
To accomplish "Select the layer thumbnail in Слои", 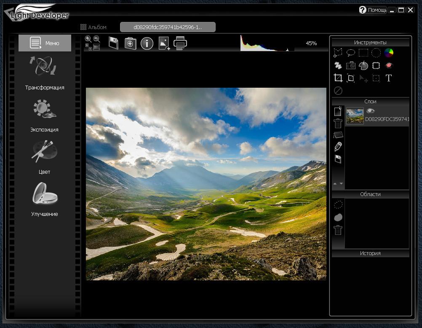I will point(355,116).
